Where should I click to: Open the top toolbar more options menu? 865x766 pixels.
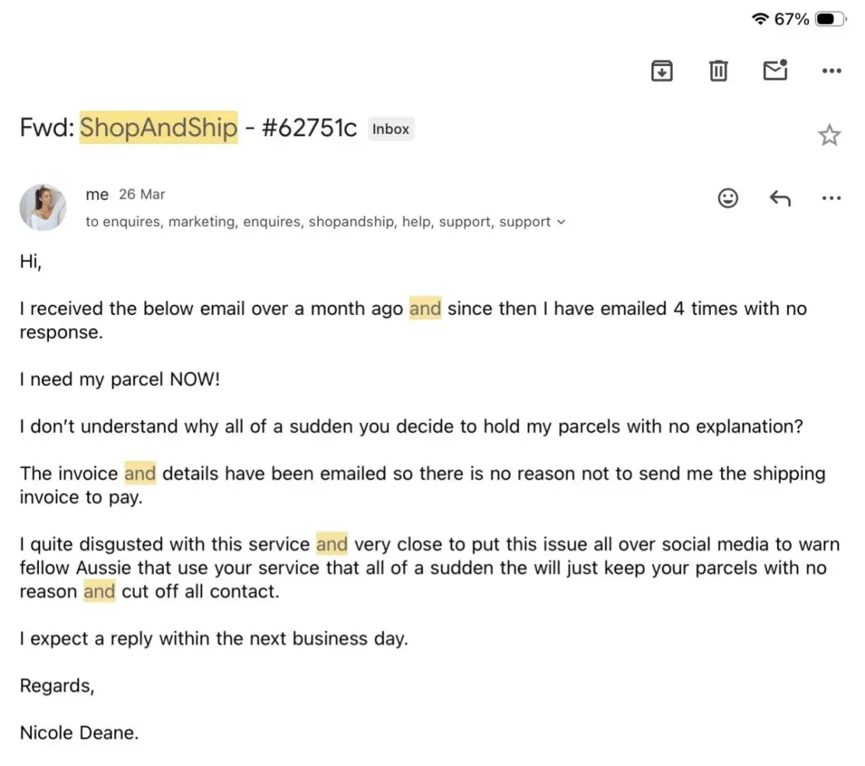coord(831,70)
